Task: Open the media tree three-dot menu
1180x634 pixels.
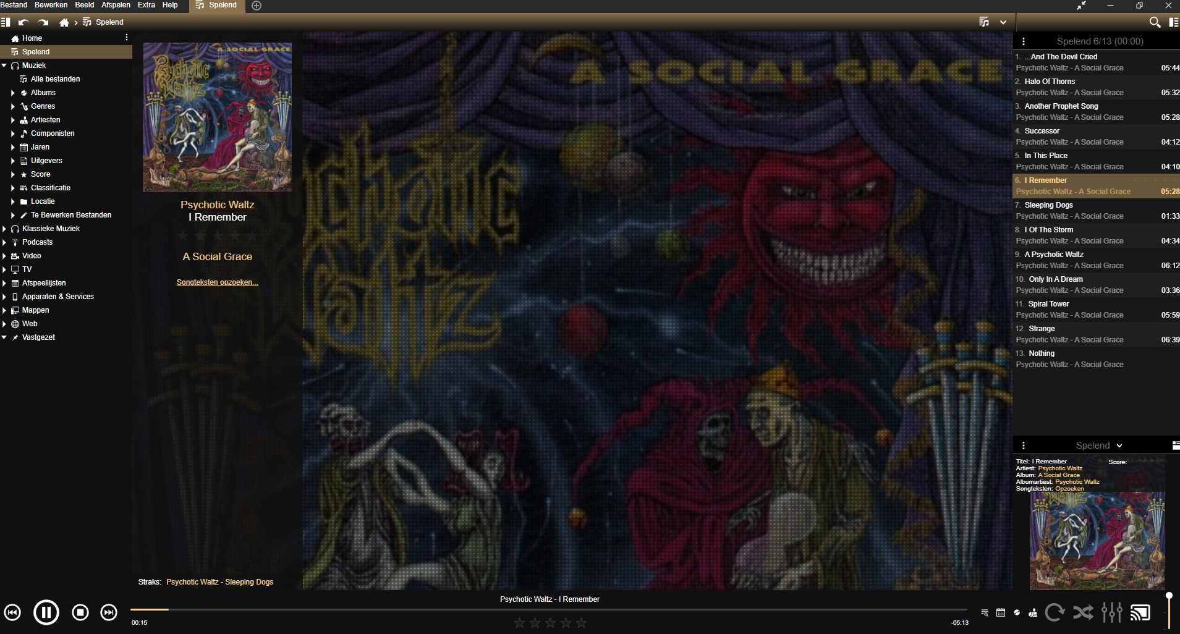Action: point(127,38)
